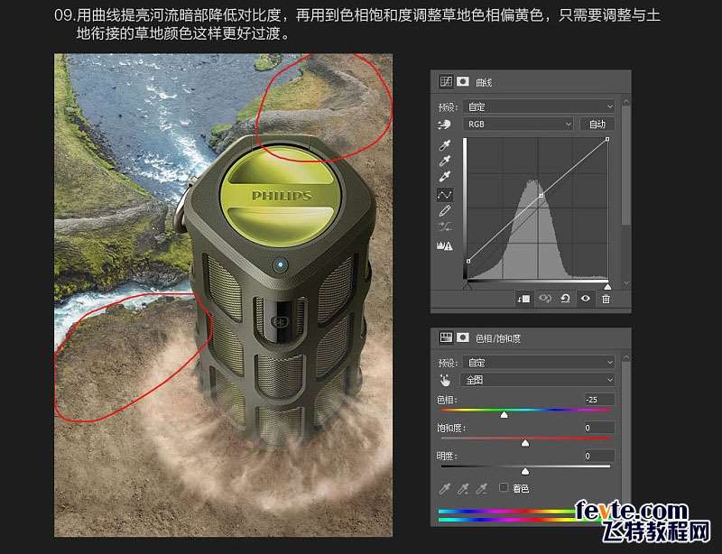The height and width of the screenshot is (554, 722).
Task: Pick the black point eyedropper in Curves
Action: (444, 145)
